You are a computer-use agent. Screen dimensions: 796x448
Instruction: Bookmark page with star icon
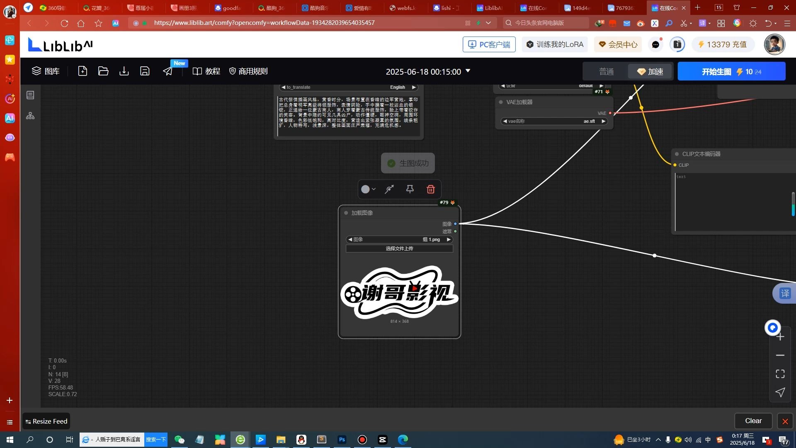click(x=98, y=23)
